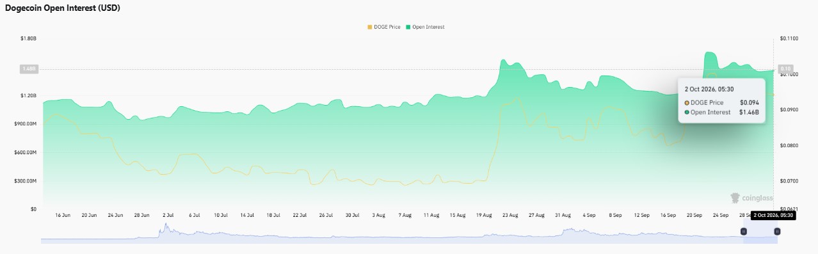818x254 pixels.
Task: Click the tooltip Open Interest value $1.46B
Action: click(750, 112)
